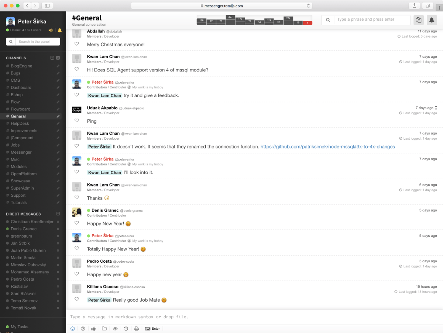Open Safari's share menu
Screen dimensions: 443x333
(x=414, y=6)
